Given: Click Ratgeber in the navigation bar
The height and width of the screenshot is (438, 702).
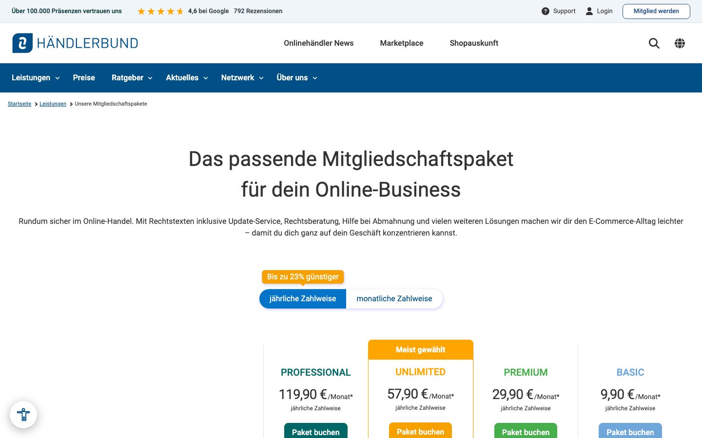Looking at the screenshot, I should point(127,78).
